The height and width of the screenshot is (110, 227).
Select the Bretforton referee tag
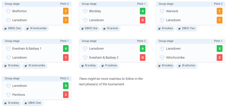click(187, 66)
